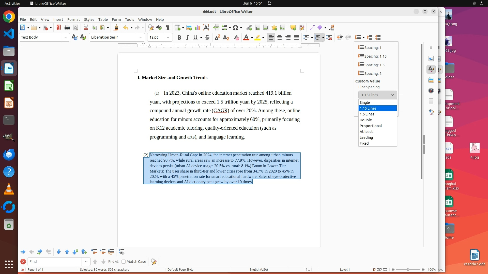Toggle Justified alignment button
The height and width of the screenshot is (274, 488).
coord(296,38)
